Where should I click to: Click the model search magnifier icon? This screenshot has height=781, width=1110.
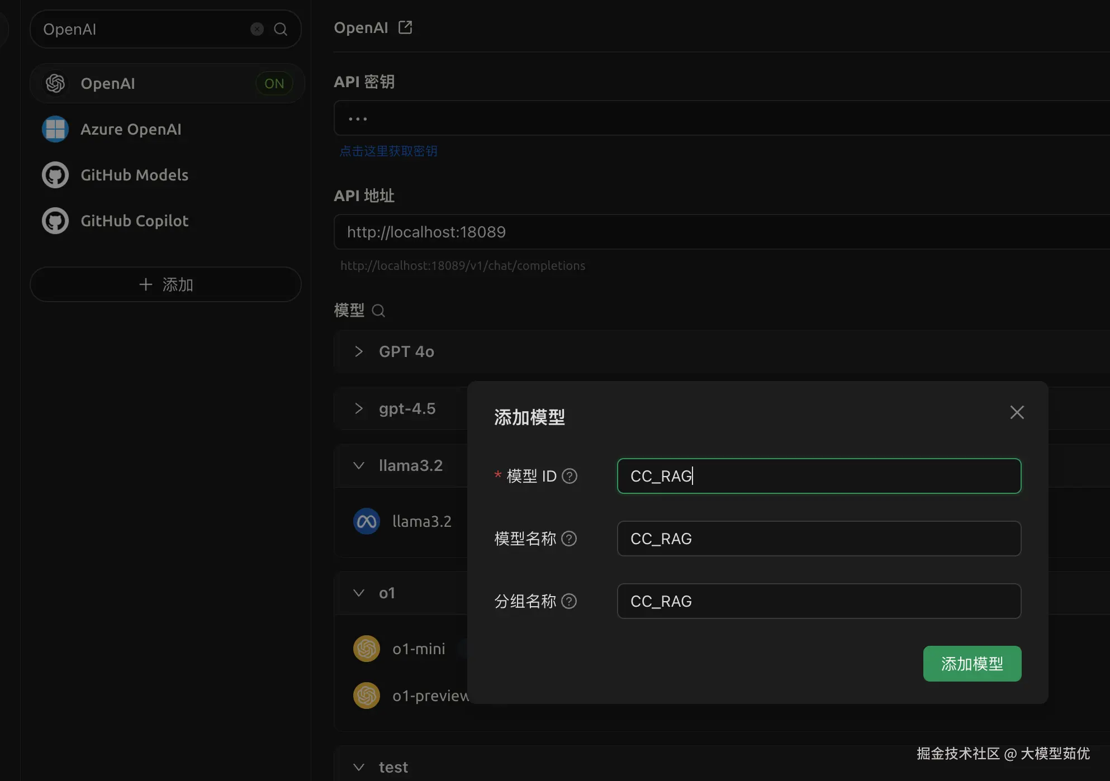378,311
